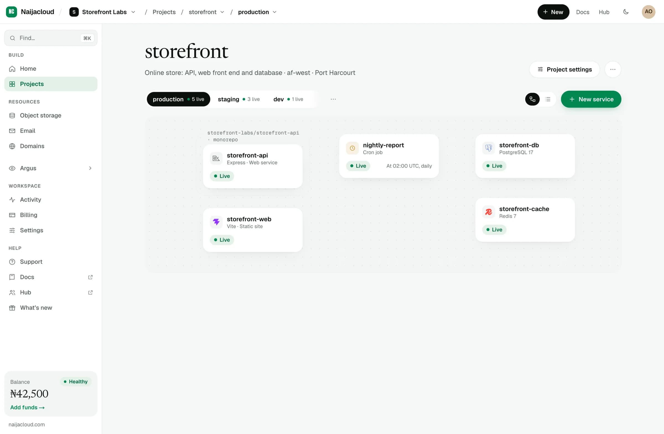Switch to list view of services
This screenshot has height=434, width=664.
click(x=548, y=99)
